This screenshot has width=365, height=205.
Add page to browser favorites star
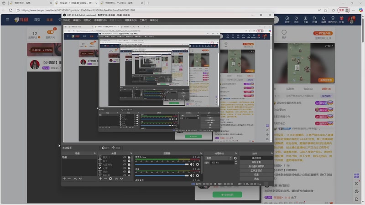325,10
